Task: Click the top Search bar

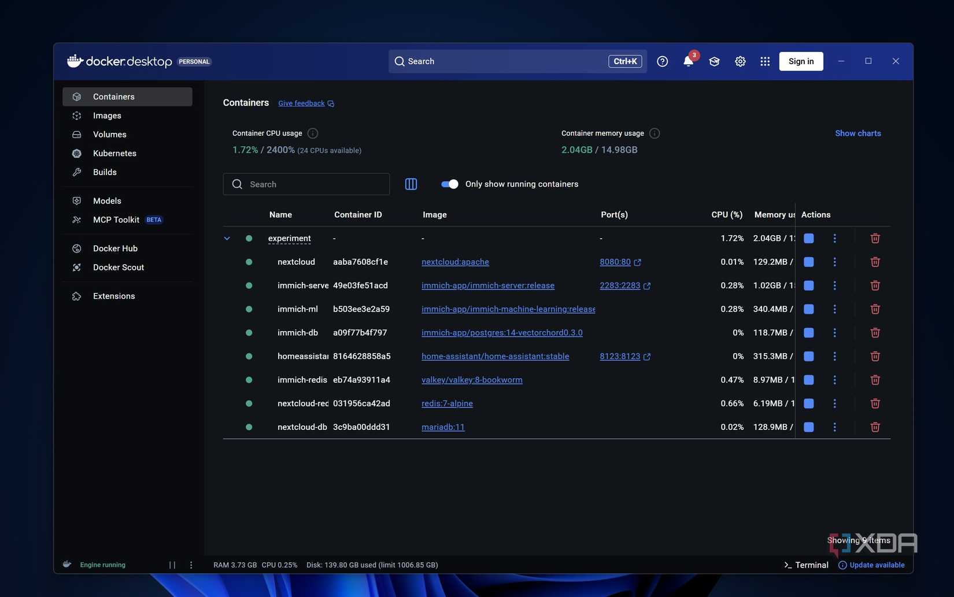Action: coord(517,61)
